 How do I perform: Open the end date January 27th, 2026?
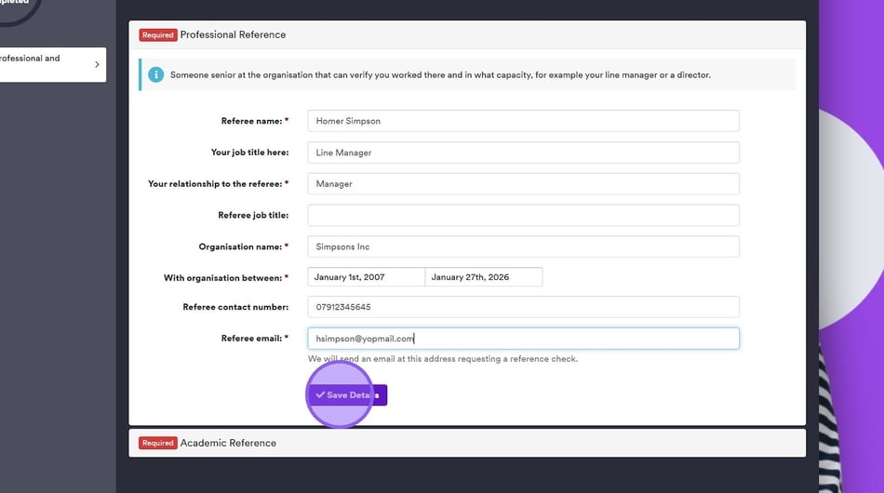coord(483,277)
